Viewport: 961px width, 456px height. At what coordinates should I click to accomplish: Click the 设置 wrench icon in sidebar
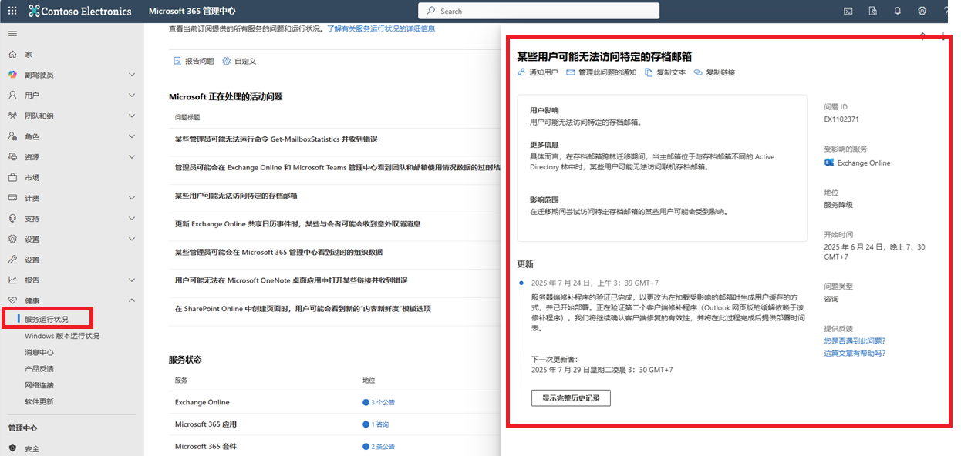pyautogui.click(x=12, y=260)
